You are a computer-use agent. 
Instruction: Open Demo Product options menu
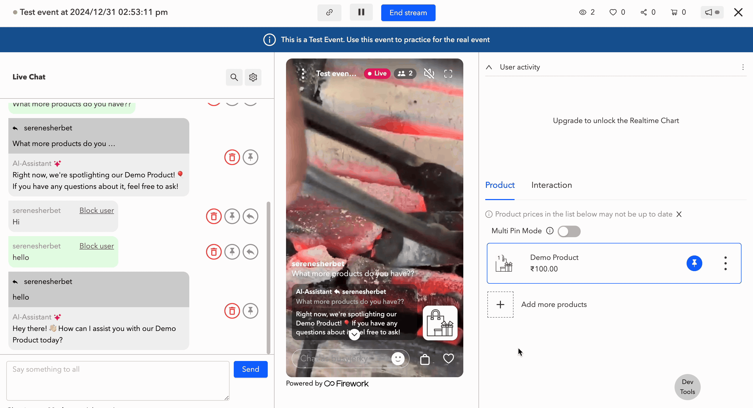pyautogui.click(x=725, y=263)
